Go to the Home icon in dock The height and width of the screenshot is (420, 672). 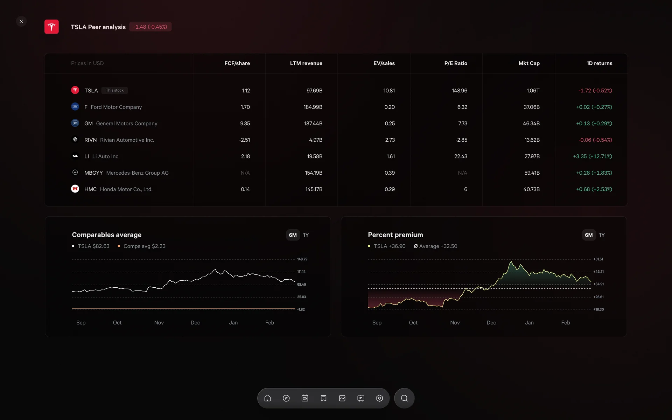pos(267,398)
